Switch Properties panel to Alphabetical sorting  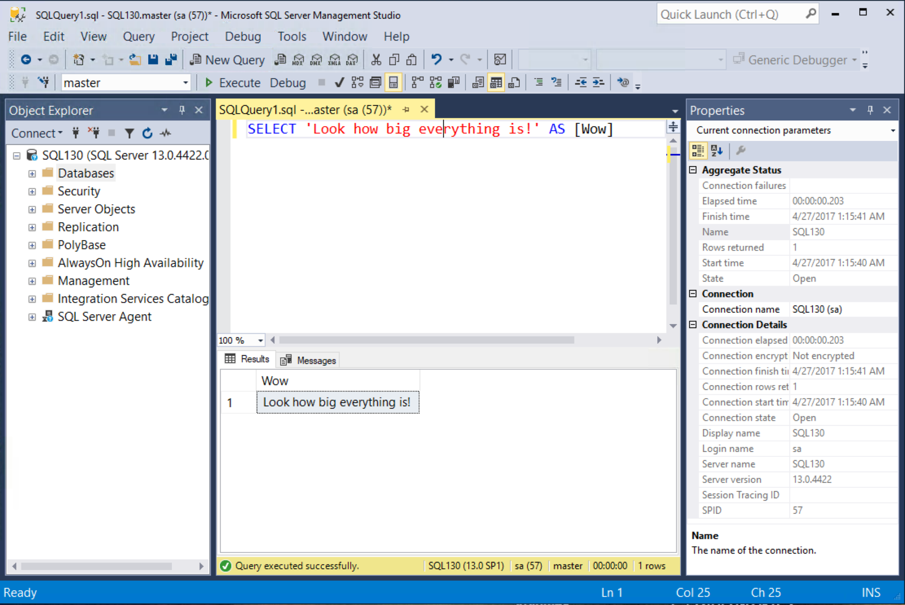pyautogui.click(x=717, y=150)
